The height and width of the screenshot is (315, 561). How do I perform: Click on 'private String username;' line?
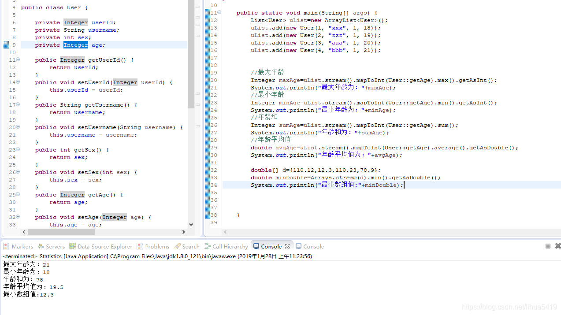click(77, 30)
